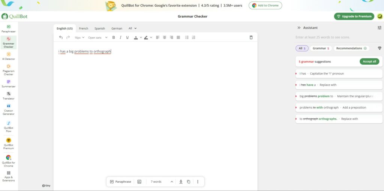
Task: Switch to German language tab
Action: [117, 28]
